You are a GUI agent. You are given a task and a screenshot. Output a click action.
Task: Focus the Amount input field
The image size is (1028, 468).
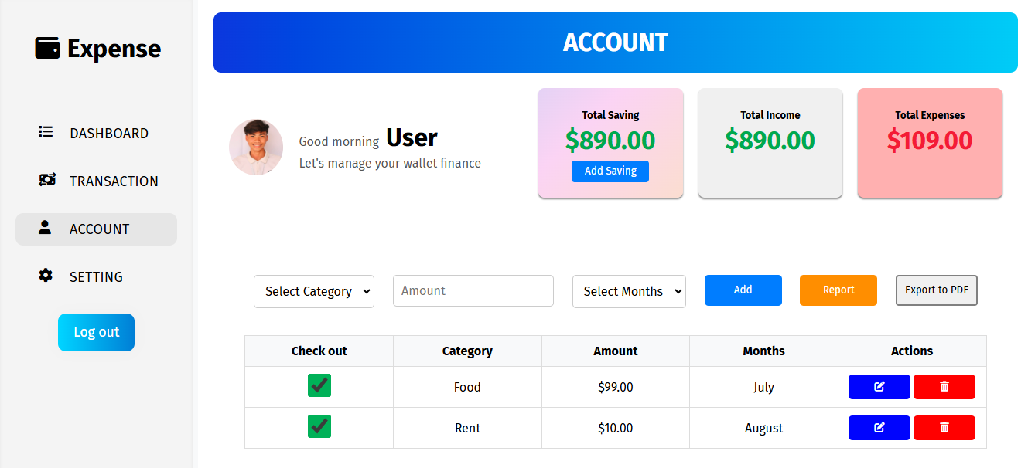tap(473, 291)
